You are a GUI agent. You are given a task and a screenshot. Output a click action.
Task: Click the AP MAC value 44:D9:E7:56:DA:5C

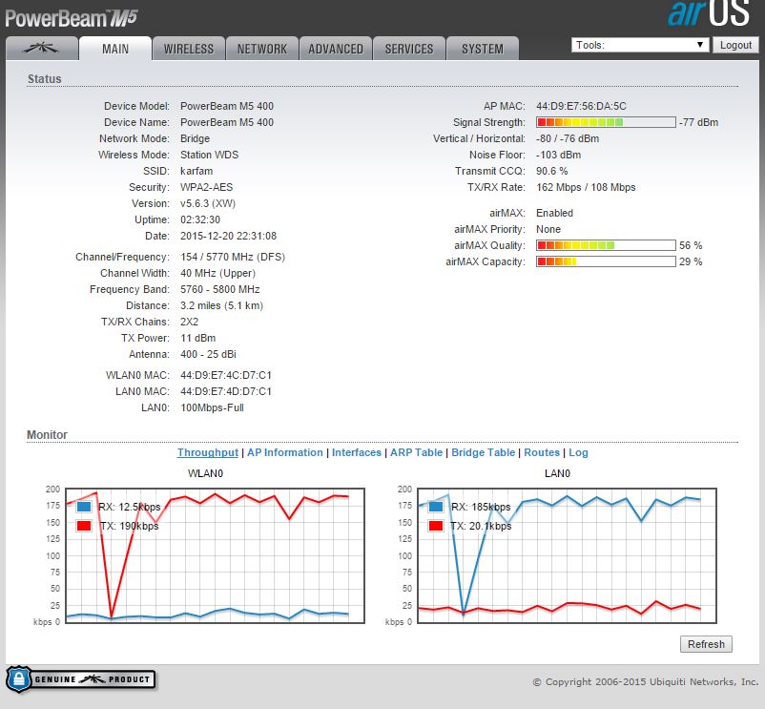point(581,106)
